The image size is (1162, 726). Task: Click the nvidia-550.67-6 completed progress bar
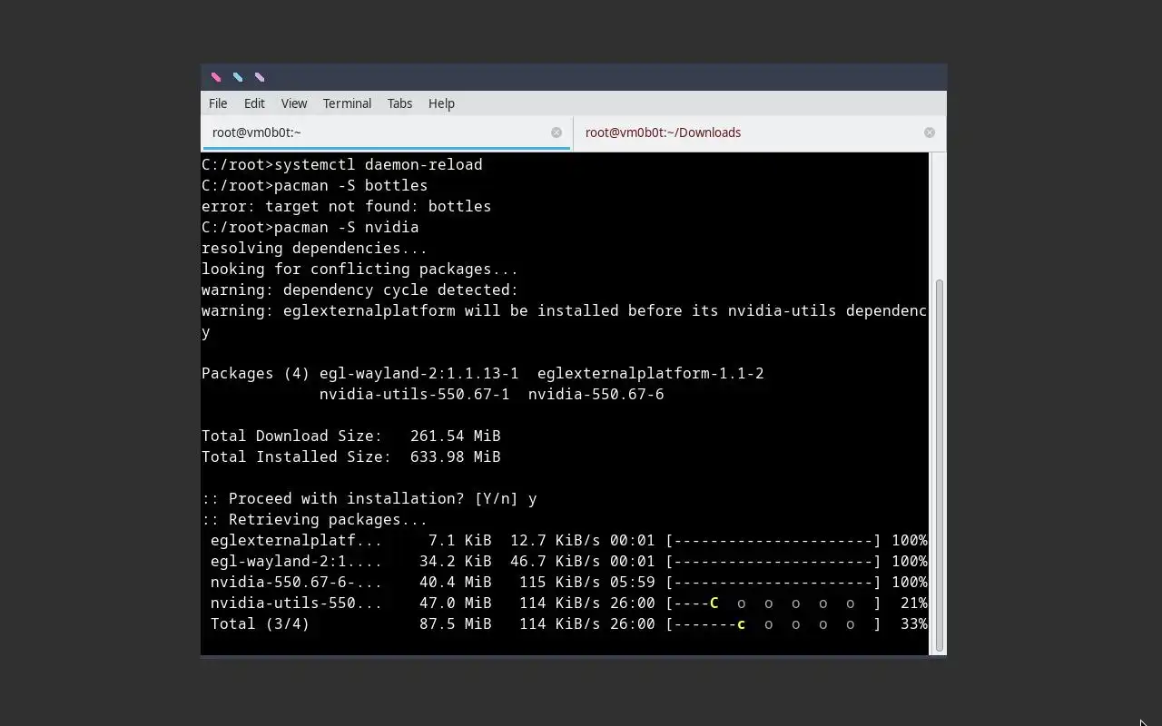pyautogui.click(x=773, y=583)
